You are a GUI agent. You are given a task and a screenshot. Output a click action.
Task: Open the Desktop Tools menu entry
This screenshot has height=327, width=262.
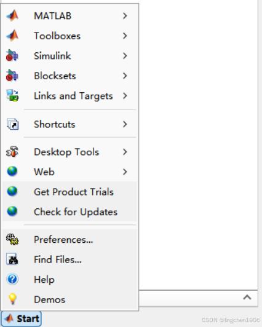point(69,152)
